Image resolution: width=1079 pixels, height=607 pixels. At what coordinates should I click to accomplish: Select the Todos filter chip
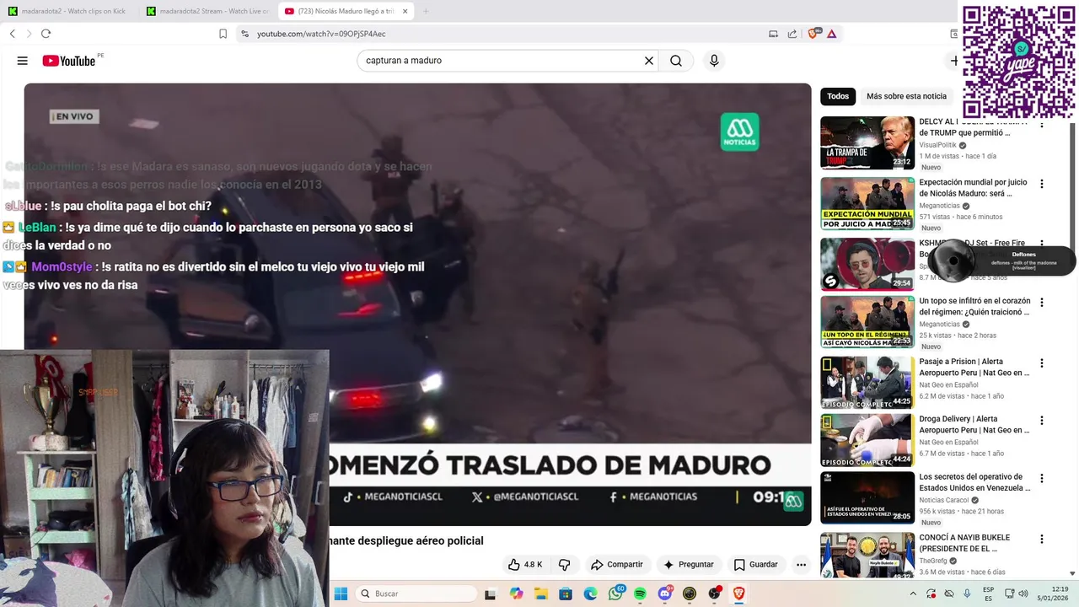pyautogui.click(x=838, y=96)
